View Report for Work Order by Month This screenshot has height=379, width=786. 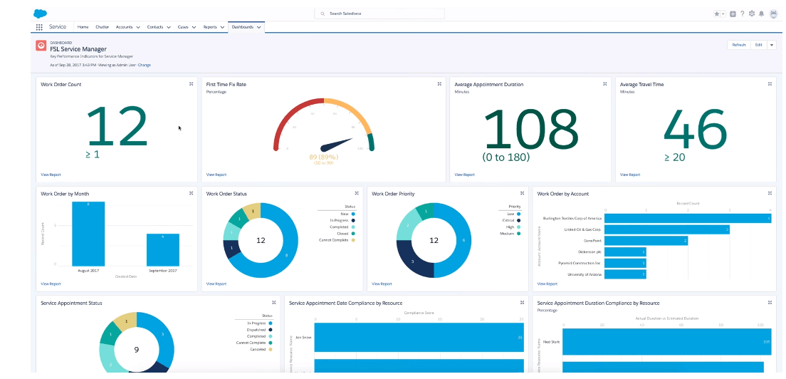point(51,284)
